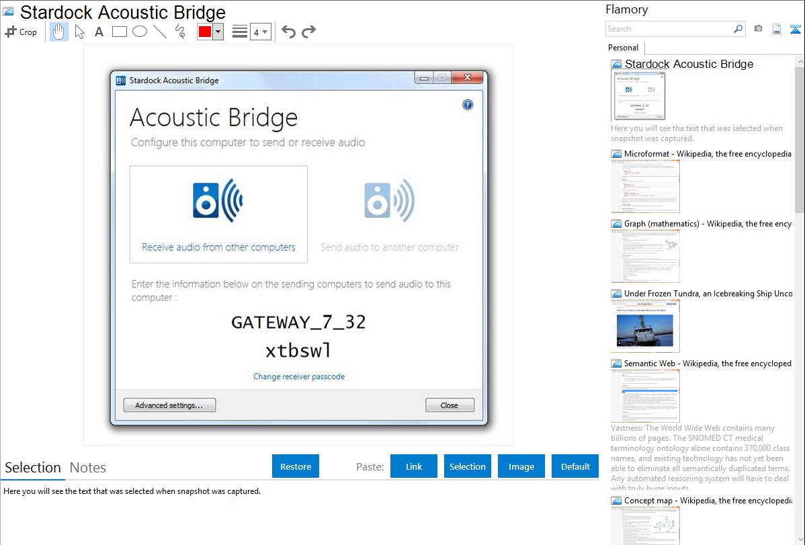Image resolution: width=805 pixels, height=545 pixels.
Task: Choose Send audio to another computer
Action: 389,214
